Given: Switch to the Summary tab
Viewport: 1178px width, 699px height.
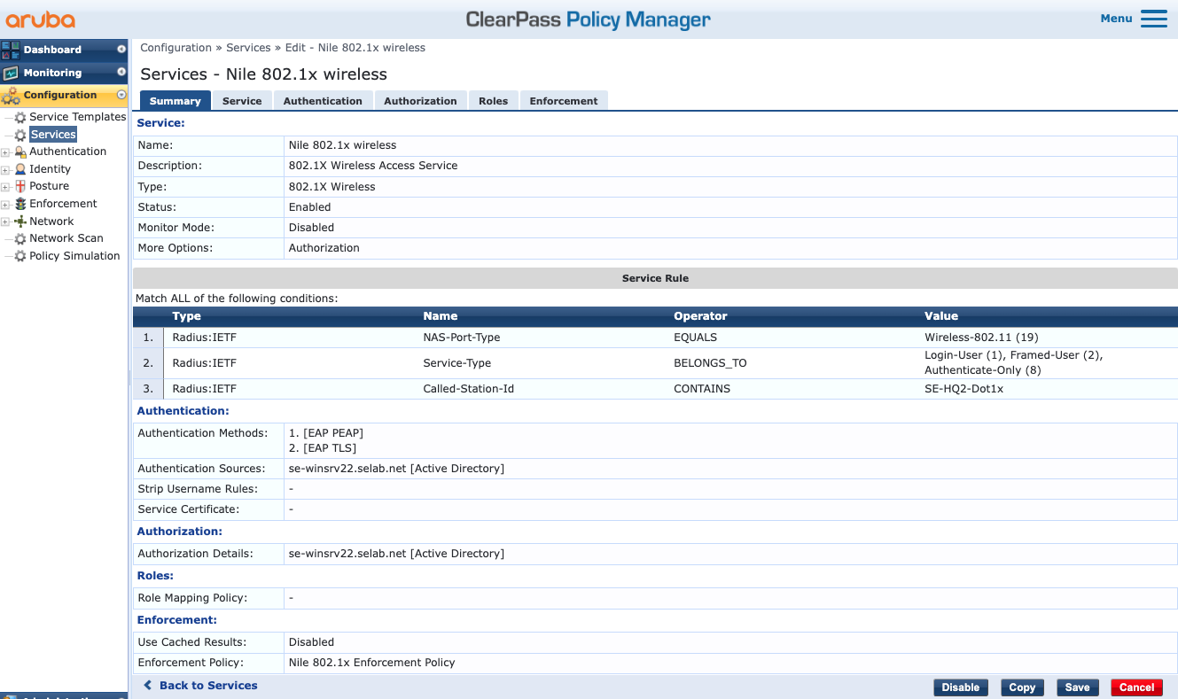Looking at the screenshot, I should (x=176, y=101).
